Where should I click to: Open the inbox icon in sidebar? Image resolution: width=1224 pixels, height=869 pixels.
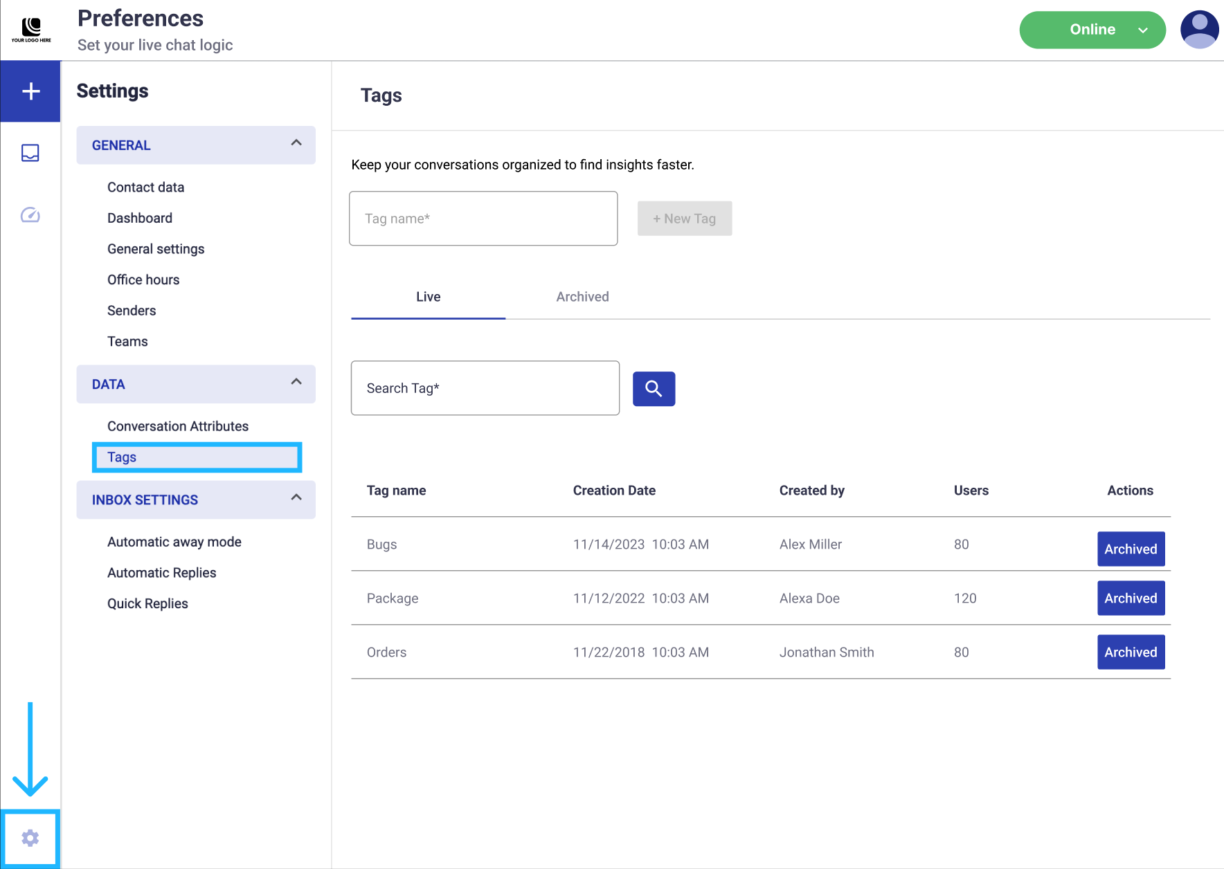(30, 153)
